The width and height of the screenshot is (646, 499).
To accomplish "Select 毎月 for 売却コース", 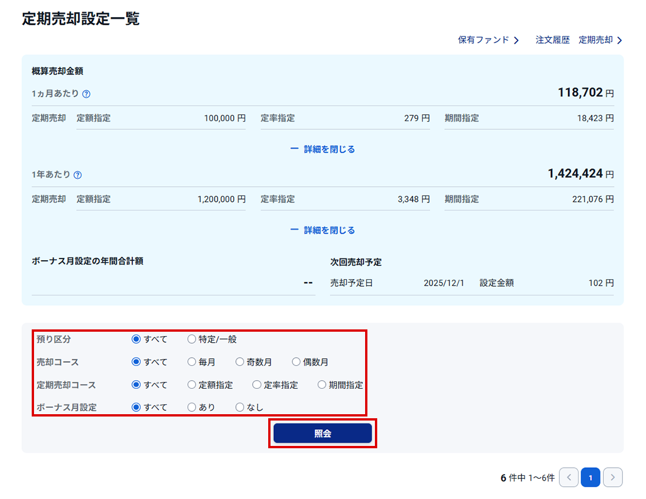I will point(192,362).
